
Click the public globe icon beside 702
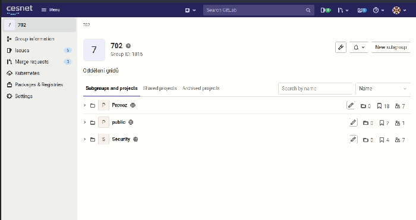[128, 46]
